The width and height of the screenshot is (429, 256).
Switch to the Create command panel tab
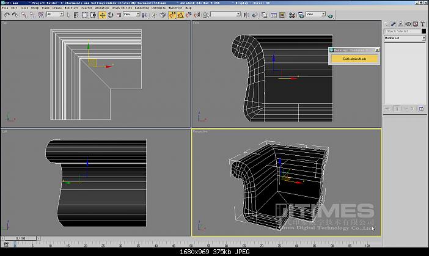pos(386,24)
